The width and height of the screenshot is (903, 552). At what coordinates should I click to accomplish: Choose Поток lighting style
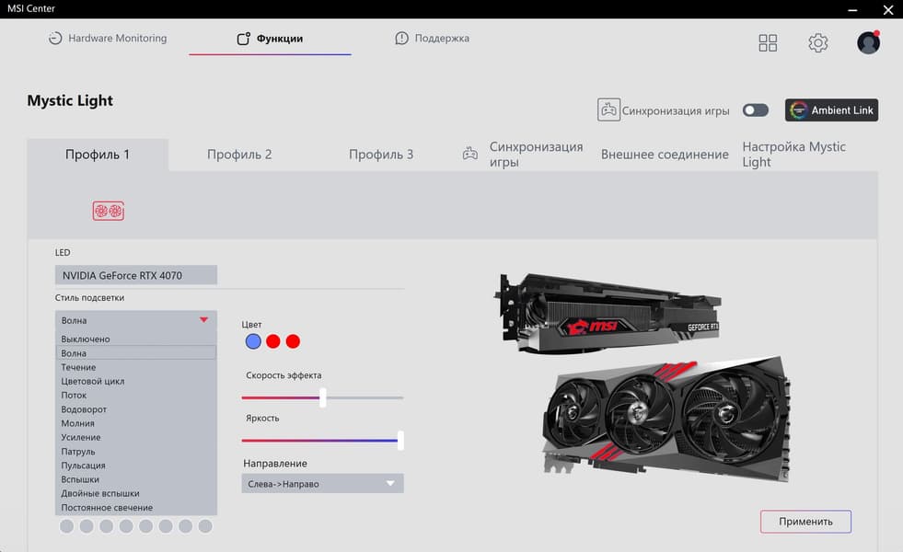pyautogui.click(x=136, y=395)
